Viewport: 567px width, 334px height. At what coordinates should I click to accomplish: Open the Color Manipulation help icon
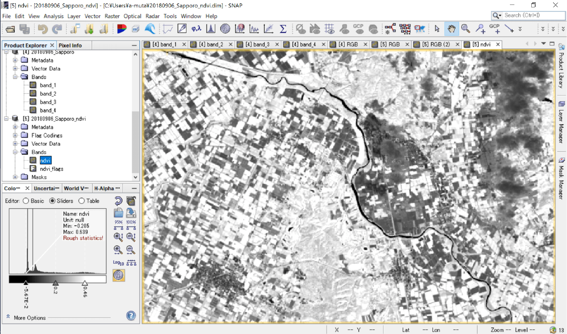(131, 315)
